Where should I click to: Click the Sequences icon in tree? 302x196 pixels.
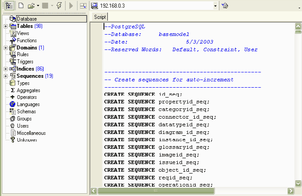click(x=13, y=76)
